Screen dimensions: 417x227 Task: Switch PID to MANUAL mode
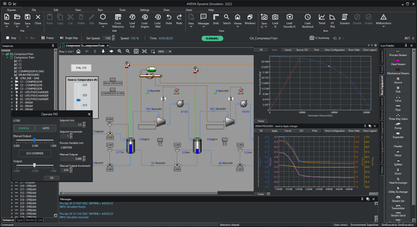24,128
